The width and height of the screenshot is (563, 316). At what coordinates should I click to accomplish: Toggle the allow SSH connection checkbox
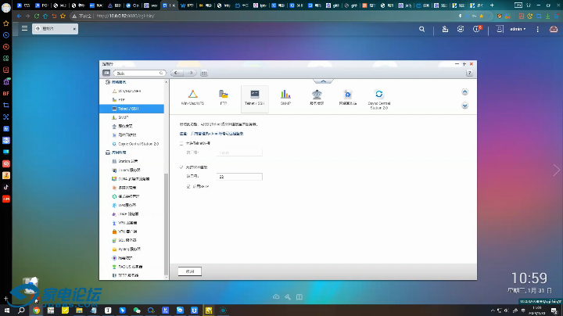point(181,167)
